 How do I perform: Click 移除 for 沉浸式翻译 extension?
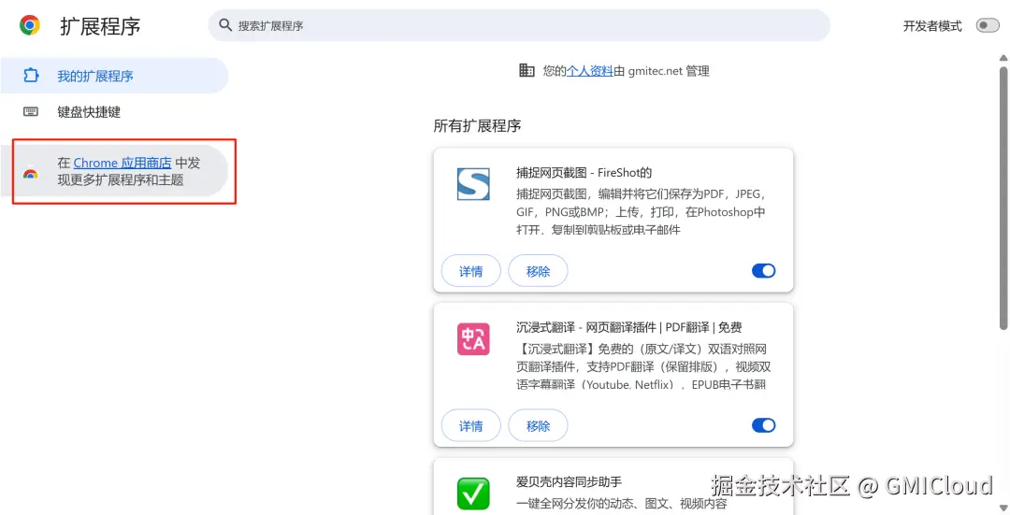pyautogui.click(x=538, y=425)
